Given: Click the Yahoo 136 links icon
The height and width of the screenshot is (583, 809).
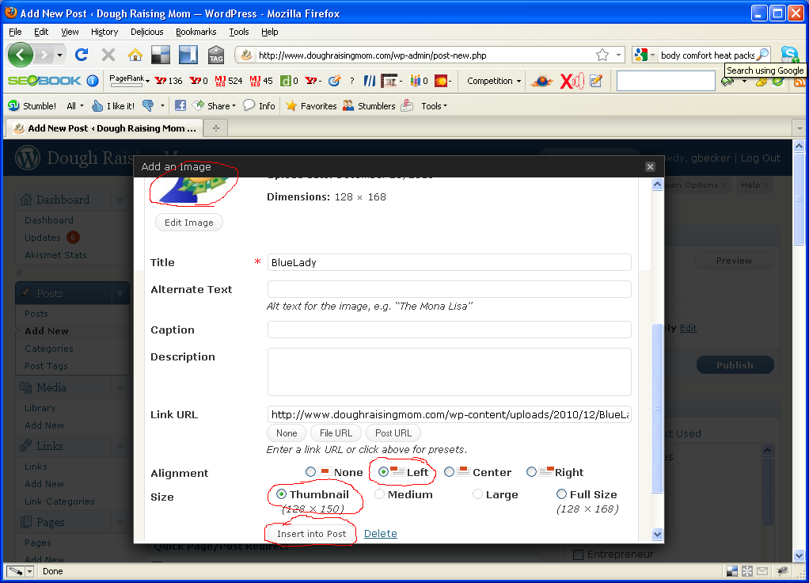Looking at the screenshot, I should 168,81.
